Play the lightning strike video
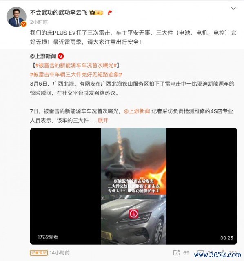The height and width of the screenshot is (261, 244). pos(133,186)
